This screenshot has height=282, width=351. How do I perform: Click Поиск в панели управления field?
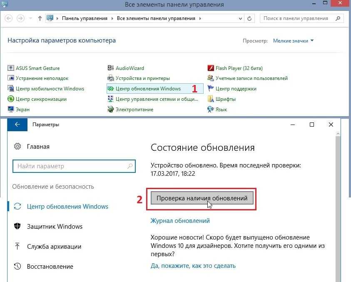coord(301,18)
